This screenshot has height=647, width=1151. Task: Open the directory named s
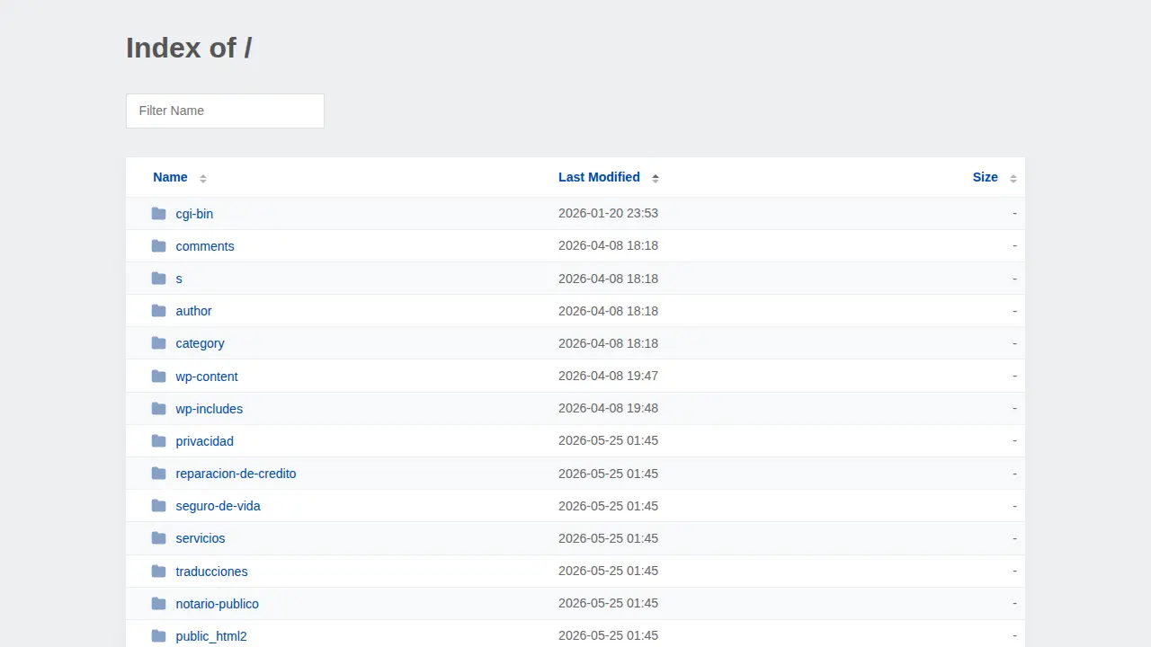[179, 279]
